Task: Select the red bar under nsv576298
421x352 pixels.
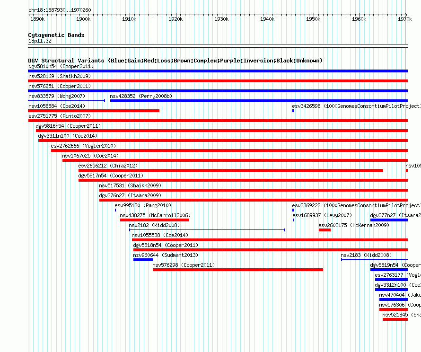Action: tap(238, 270)
